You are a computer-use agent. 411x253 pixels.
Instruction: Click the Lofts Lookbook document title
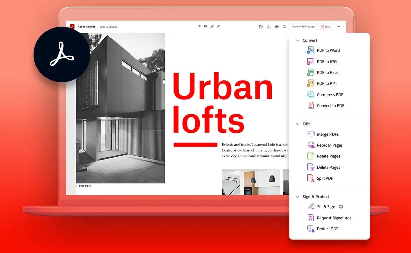coord(108,27)
